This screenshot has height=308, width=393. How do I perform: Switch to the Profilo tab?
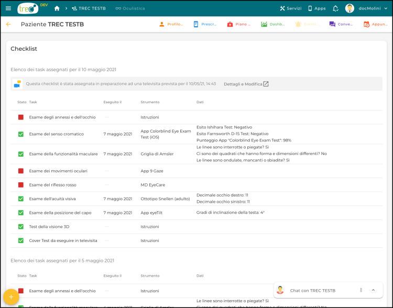pyautogui.click(x=171, y=24)
